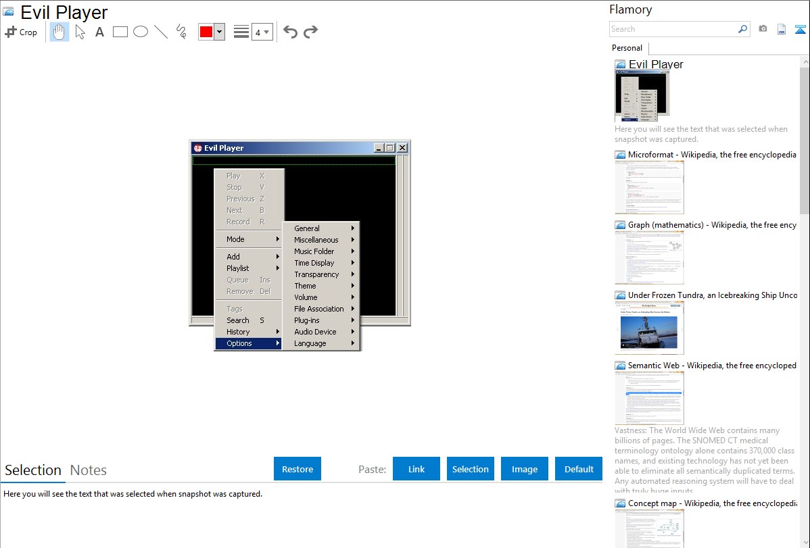Switch to the Notes tab
Screen dimensions: 810x548
(89, 470)
